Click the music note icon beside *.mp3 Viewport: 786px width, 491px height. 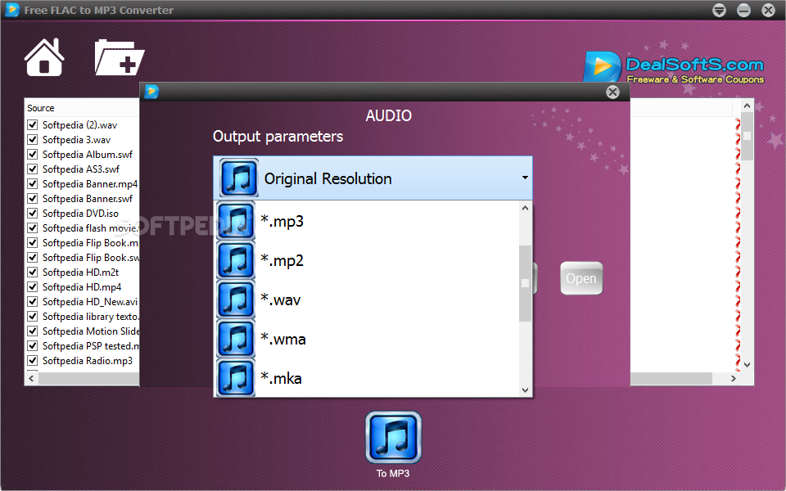(236, 221)
